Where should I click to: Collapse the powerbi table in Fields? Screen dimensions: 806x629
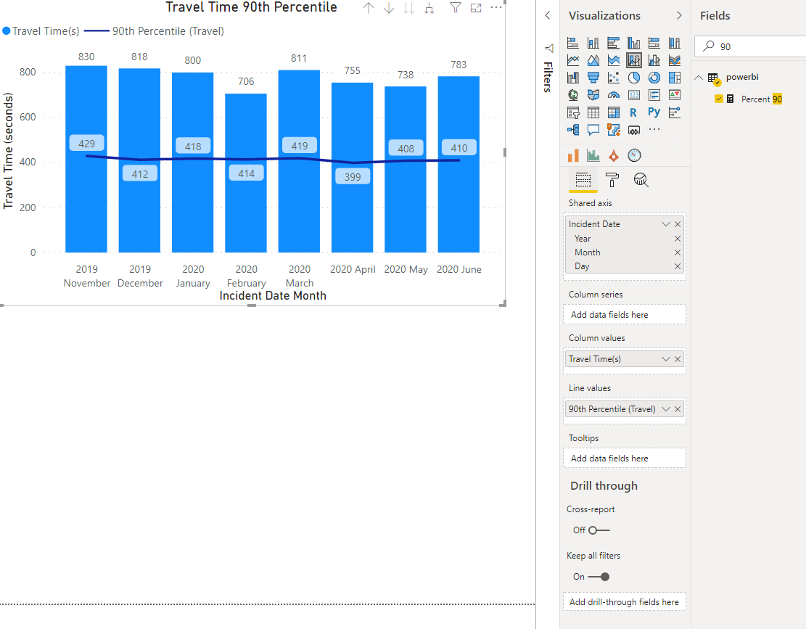pyautogui.click(x=699, y=78)
